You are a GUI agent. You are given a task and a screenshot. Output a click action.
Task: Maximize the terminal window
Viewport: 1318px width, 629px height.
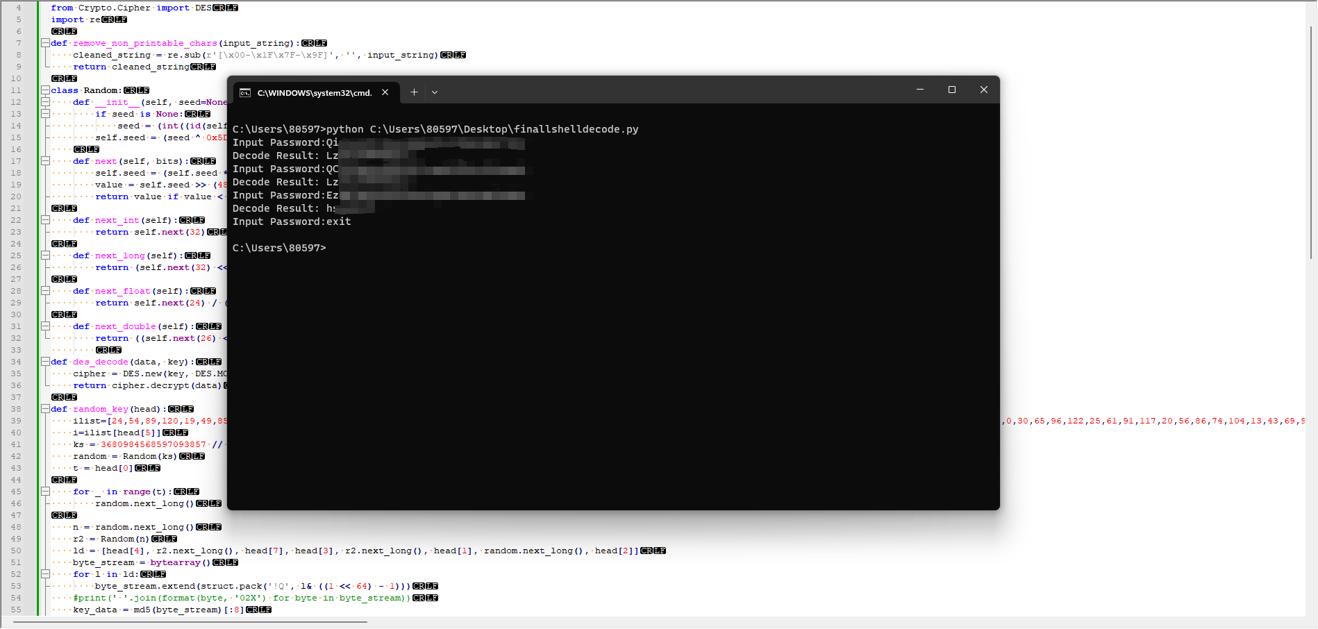952,90
